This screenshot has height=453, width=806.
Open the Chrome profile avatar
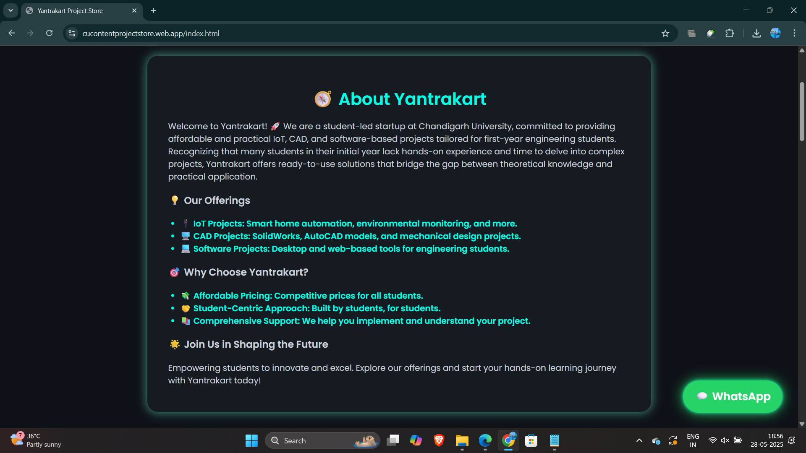(x=775, y=33)
